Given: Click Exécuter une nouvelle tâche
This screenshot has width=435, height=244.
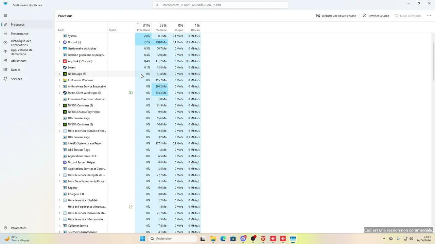Looking at the screenshot, I should pyautogui.click(x=336, y=16).
